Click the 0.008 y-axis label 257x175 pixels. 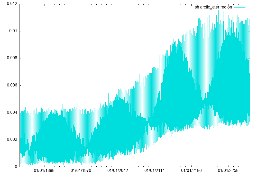pos(12,58)
